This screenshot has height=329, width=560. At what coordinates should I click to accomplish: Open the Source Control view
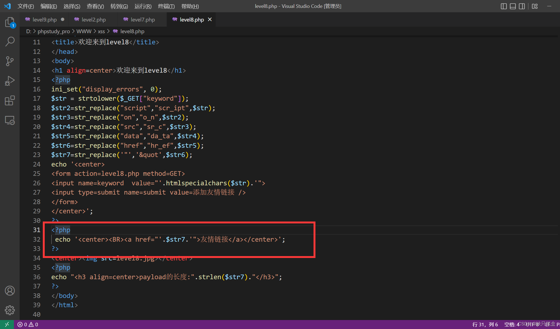coord(10,61)
